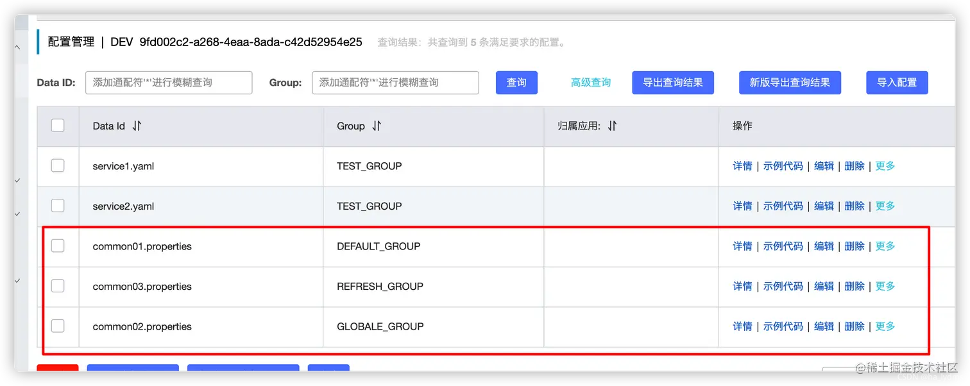Click 删除 for service2.yaml

click(855, 206)
